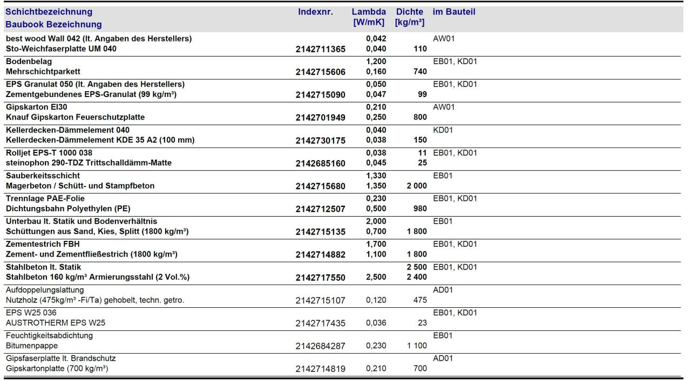Click the Lambda [W/mK] column header
This screenshot has width=691, height=380.
[369, 17]
